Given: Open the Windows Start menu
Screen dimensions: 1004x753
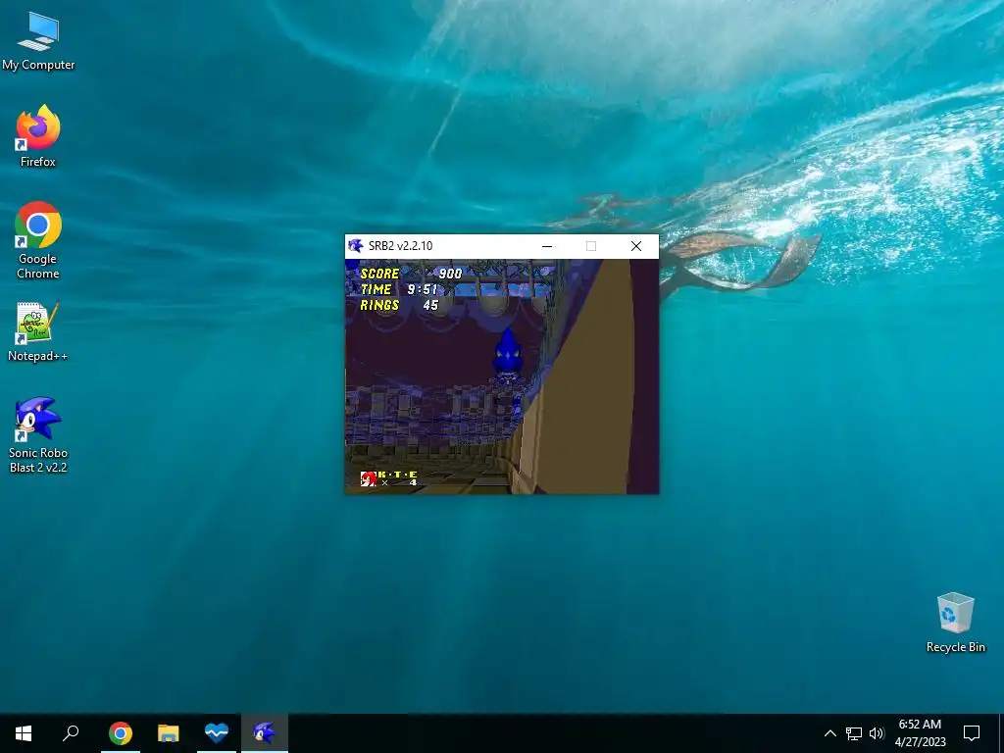Looking at the screenshot, I should (x=24, y=733).
